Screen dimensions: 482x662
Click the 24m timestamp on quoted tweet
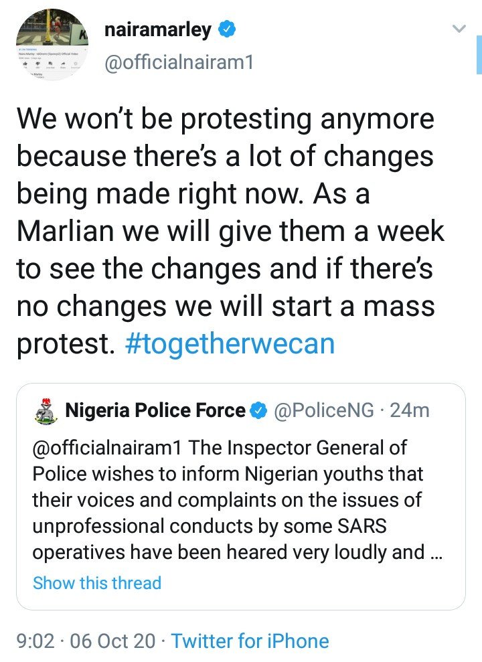pos(410,410)
